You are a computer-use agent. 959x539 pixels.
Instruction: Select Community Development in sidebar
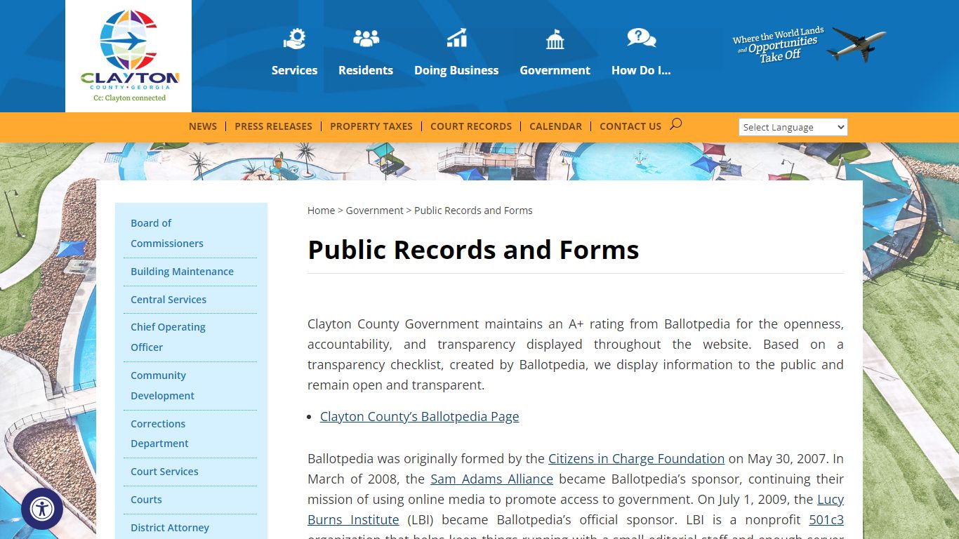pos(162,385)
